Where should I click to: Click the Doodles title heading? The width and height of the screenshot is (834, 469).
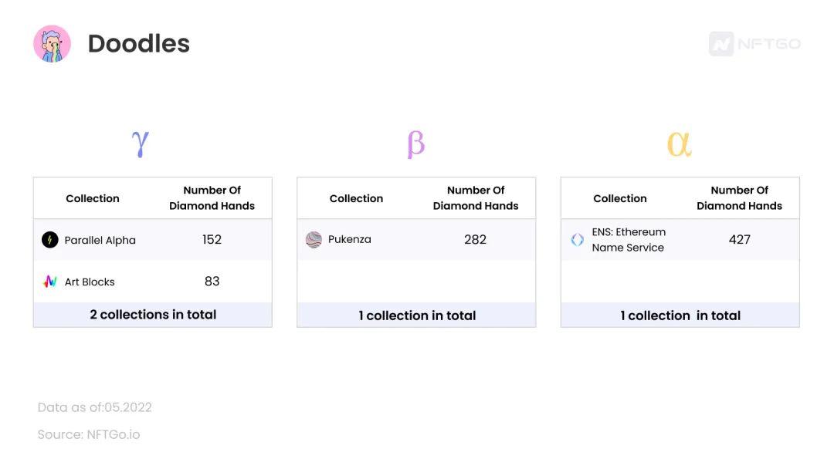tap(138, 44)
